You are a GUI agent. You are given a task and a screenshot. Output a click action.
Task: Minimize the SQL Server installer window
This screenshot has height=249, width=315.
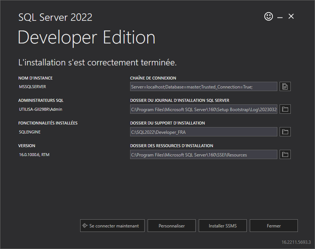click(x=280, y=17)
